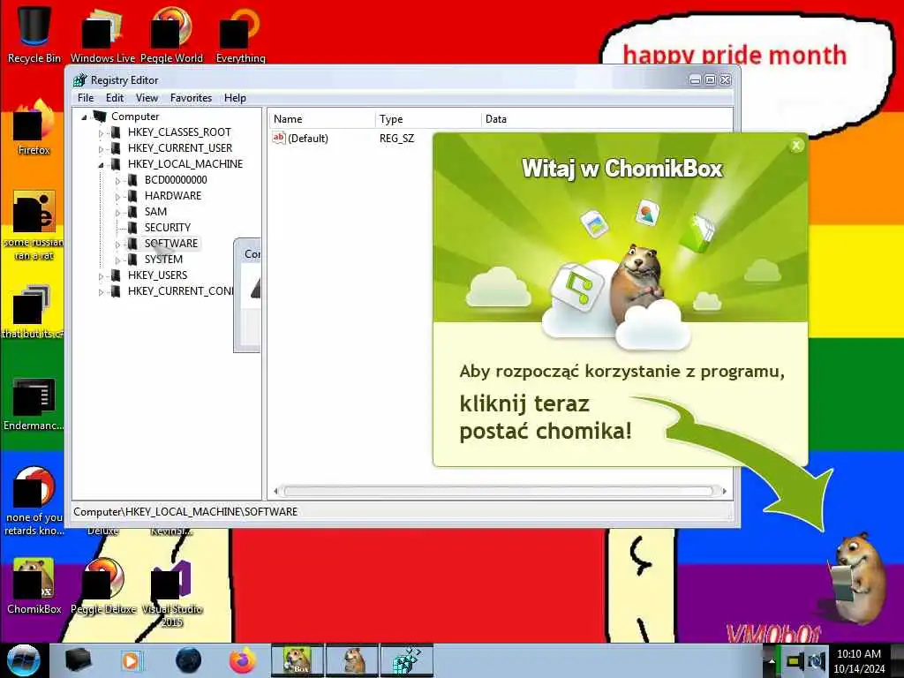Open the Peggle World desktop shortcut
This screenshot has height=678, width=904.
171,34
